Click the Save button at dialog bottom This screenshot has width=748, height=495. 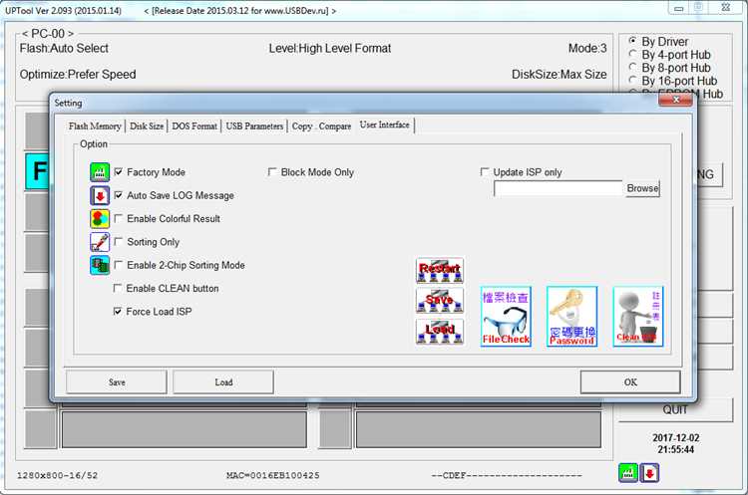point(117,382)
